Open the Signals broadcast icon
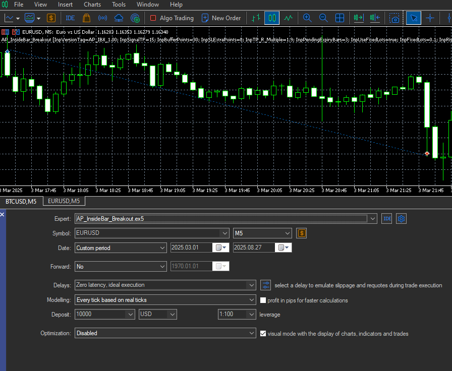This screenshot has width=452, height=371. point(102,18)
